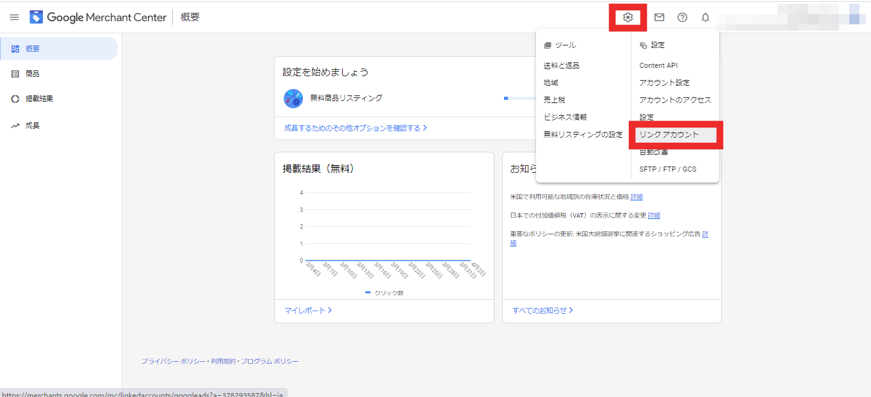Click the ツール header icon in the menu

tap(548, 45)
